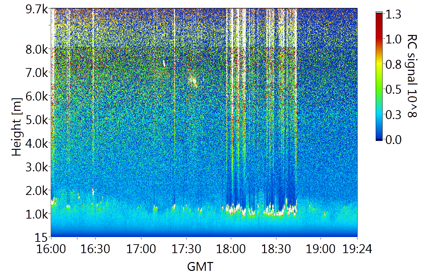424x275 pixels.
Task: Click the dark red top of the colorbar
Action: [x=379, y=17]
